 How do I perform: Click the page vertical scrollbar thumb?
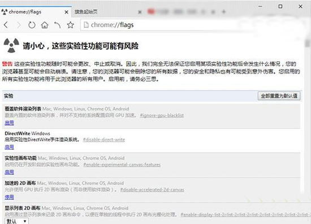click(x=308, y=43)
